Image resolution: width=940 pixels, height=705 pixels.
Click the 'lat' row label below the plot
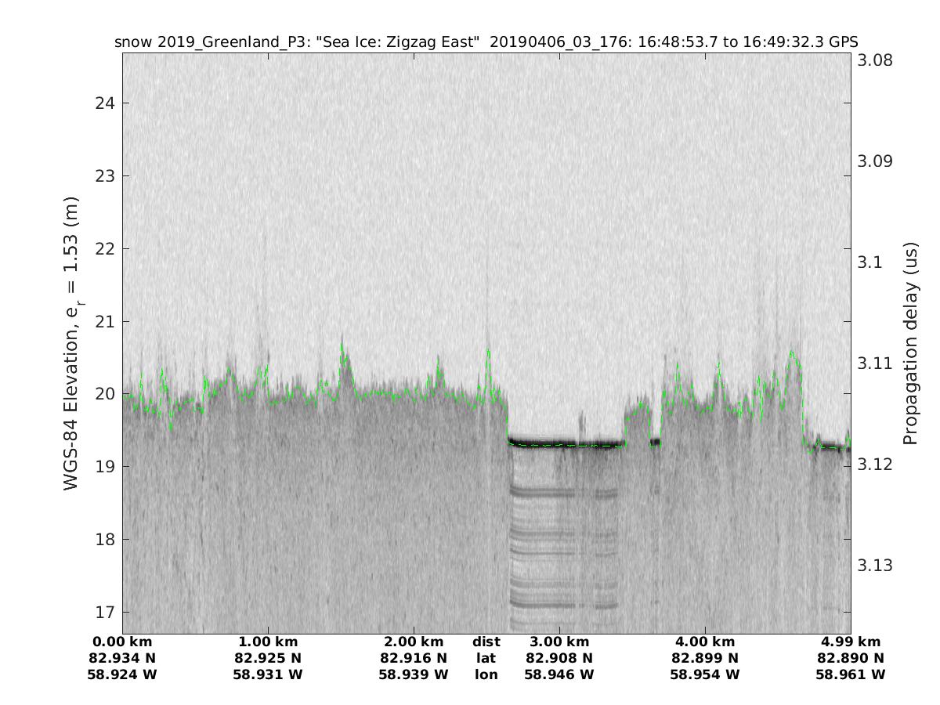(486, 659)
